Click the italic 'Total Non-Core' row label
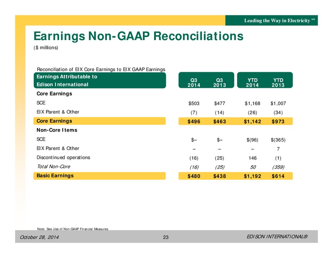 [54, 166]
